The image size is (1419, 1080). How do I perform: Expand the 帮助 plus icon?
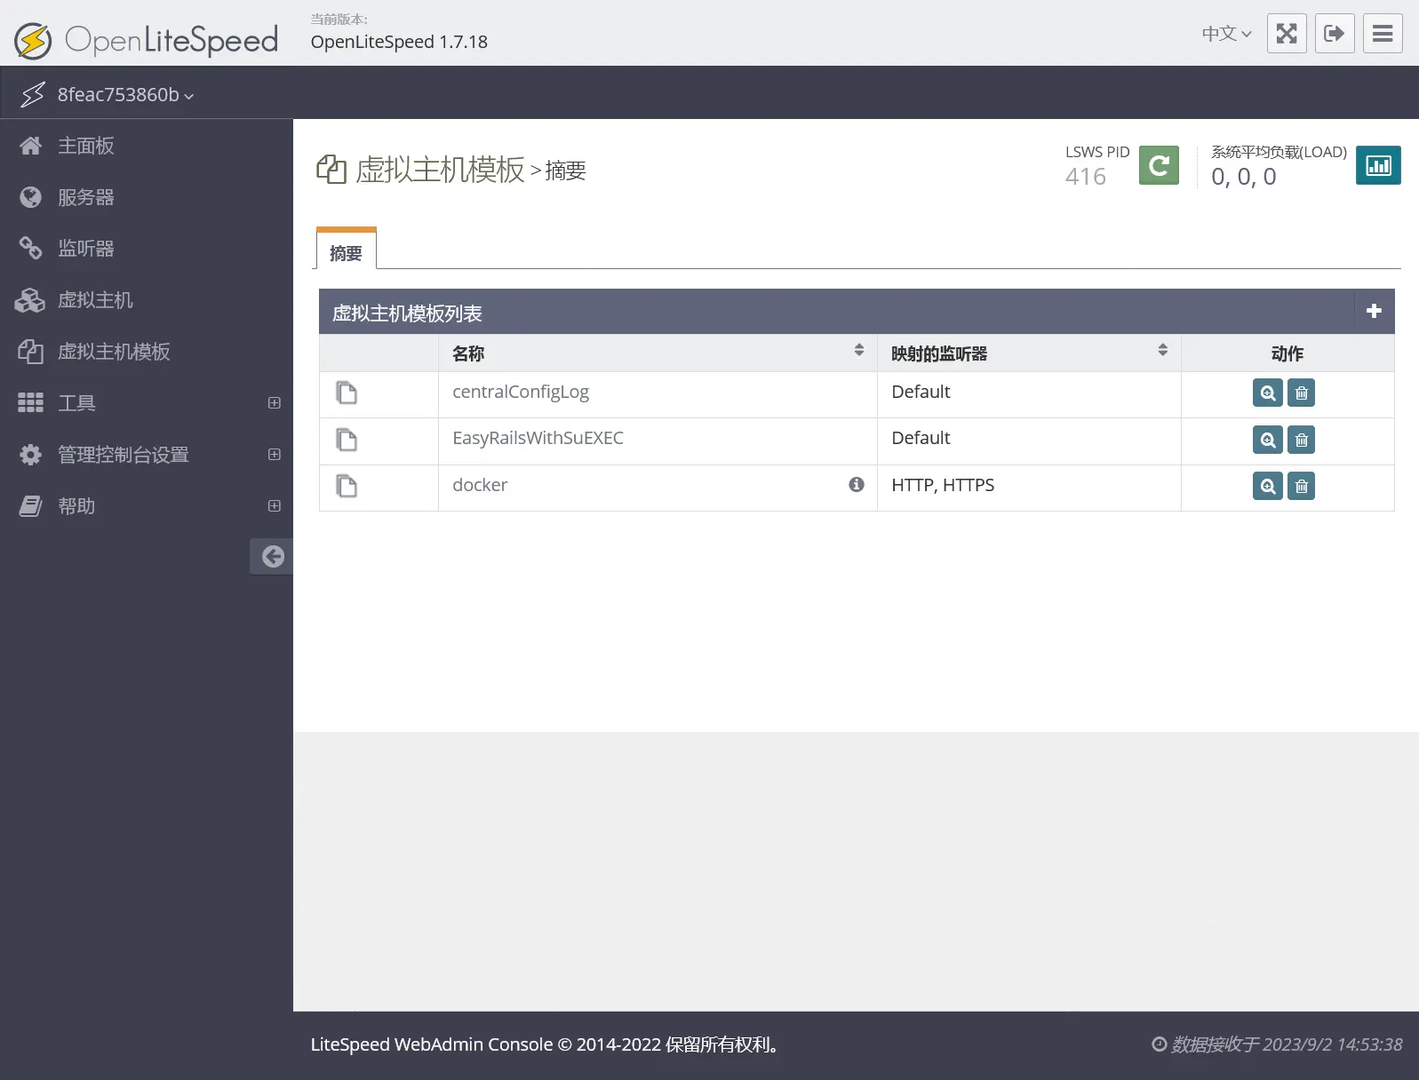275,506
